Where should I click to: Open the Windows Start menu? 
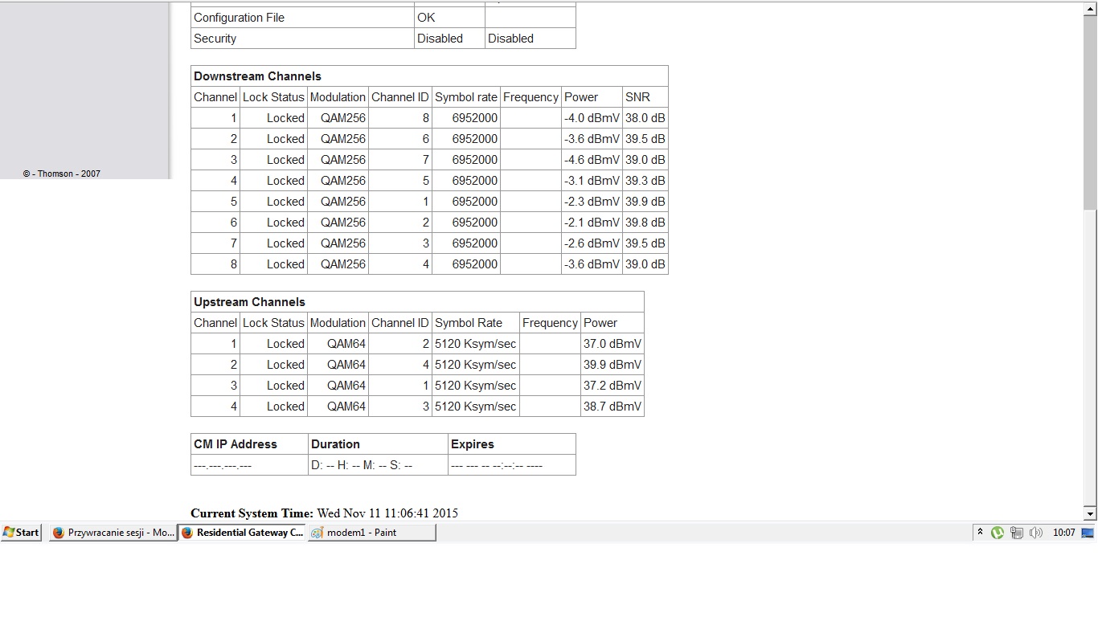pyautogui.click(x=22, y=532)
